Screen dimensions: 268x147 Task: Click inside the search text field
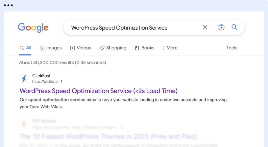click(131, 27)
